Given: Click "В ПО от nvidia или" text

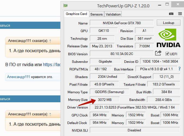Looking at the screenshot, I should [23, 65].
